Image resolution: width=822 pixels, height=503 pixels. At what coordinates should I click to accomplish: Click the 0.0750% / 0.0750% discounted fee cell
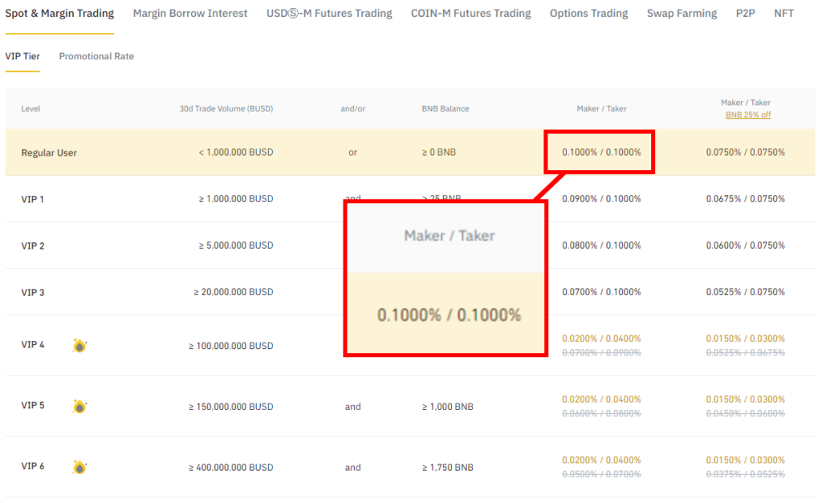tap(746, 152)
